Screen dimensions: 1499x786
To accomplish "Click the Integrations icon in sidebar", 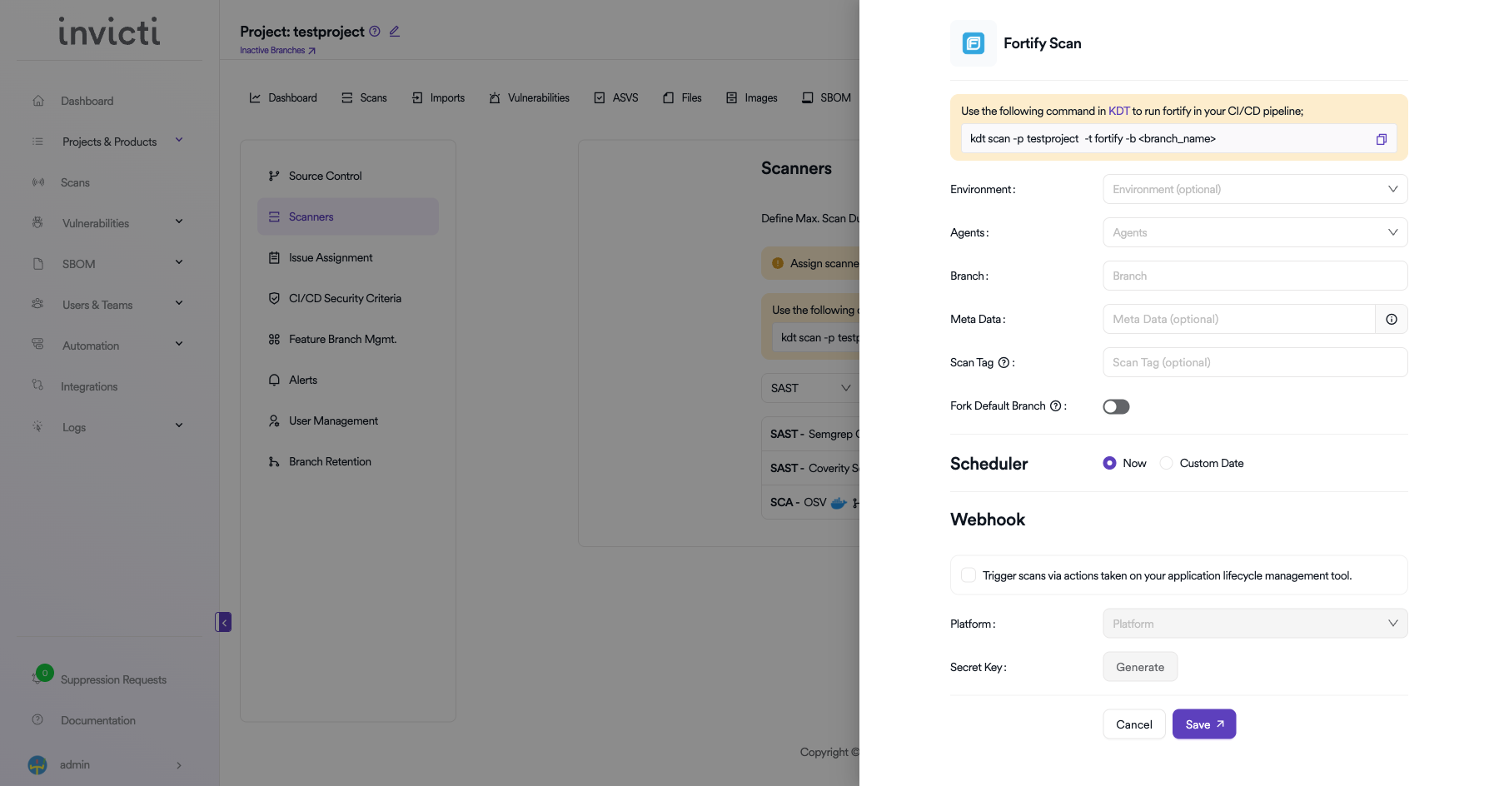I will 37,386.
